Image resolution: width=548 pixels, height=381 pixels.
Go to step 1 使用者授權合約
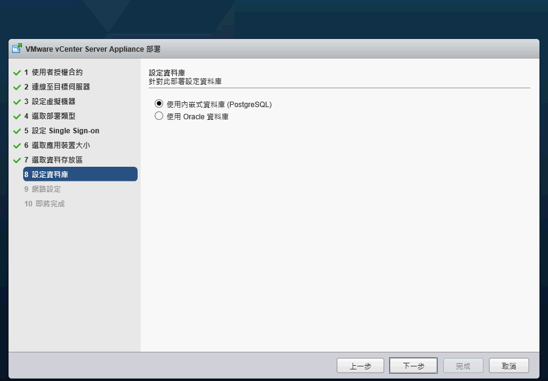click(54, 72)
